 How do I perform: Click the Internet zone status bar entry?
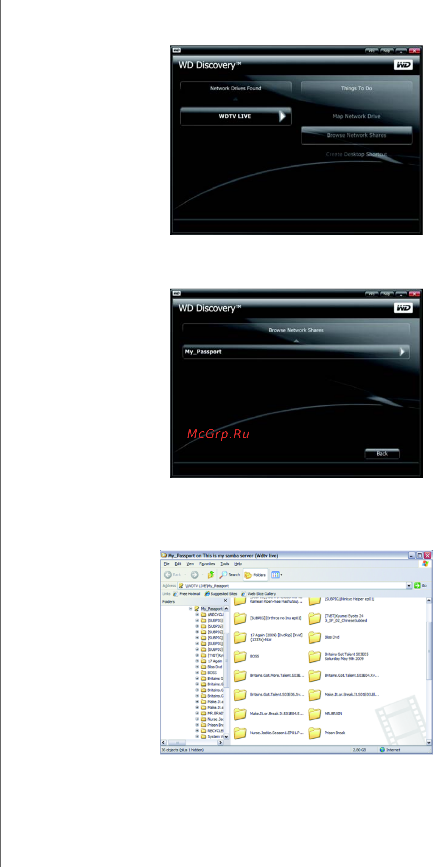coord(390,750)
